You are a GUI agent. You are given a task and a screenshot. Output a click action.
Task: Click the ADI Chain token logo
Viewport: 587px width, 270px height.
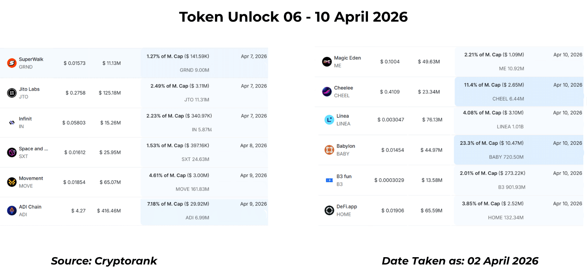(x=12, y=211)
